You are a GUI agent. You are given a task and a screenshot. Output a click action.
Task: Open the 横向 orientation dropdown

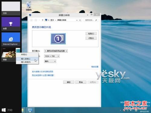click(50, 61)
